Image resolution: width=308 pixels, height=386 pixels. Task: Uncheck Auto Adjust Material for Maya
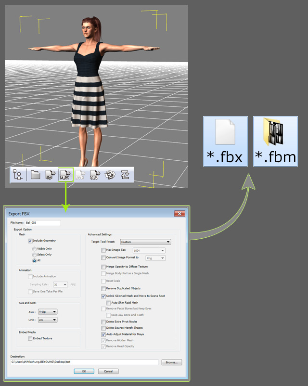[103, 335]
